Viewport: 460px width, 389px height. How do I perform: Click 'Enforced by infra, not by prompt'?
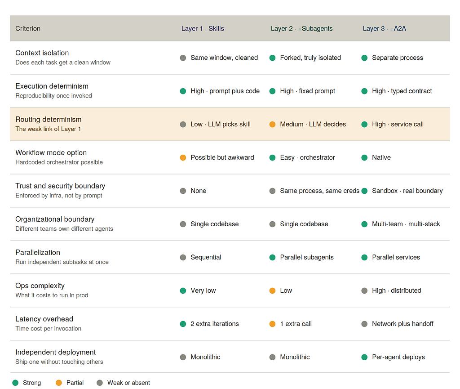point(59,196)
